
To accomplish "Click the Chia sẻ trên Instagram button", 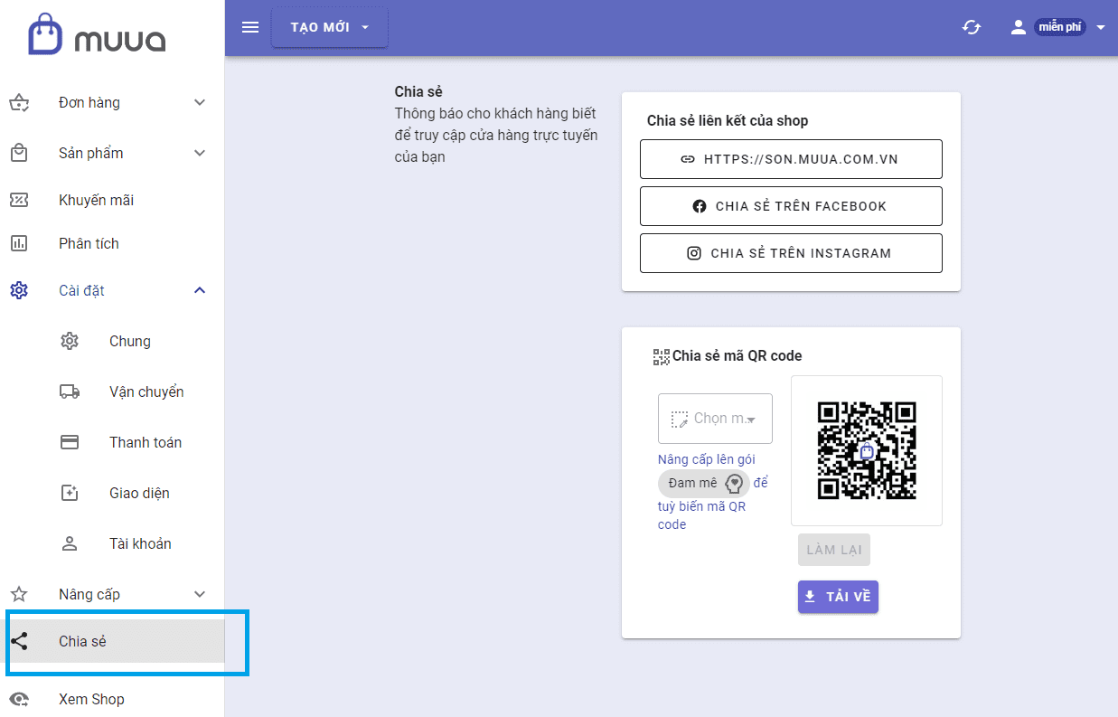I will tap(791, 253).
